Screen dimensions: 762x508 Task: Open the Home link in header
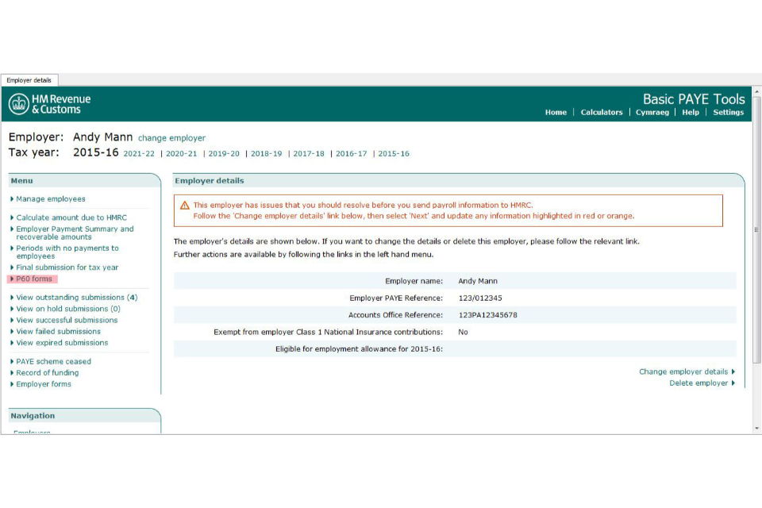click(556, 112)
